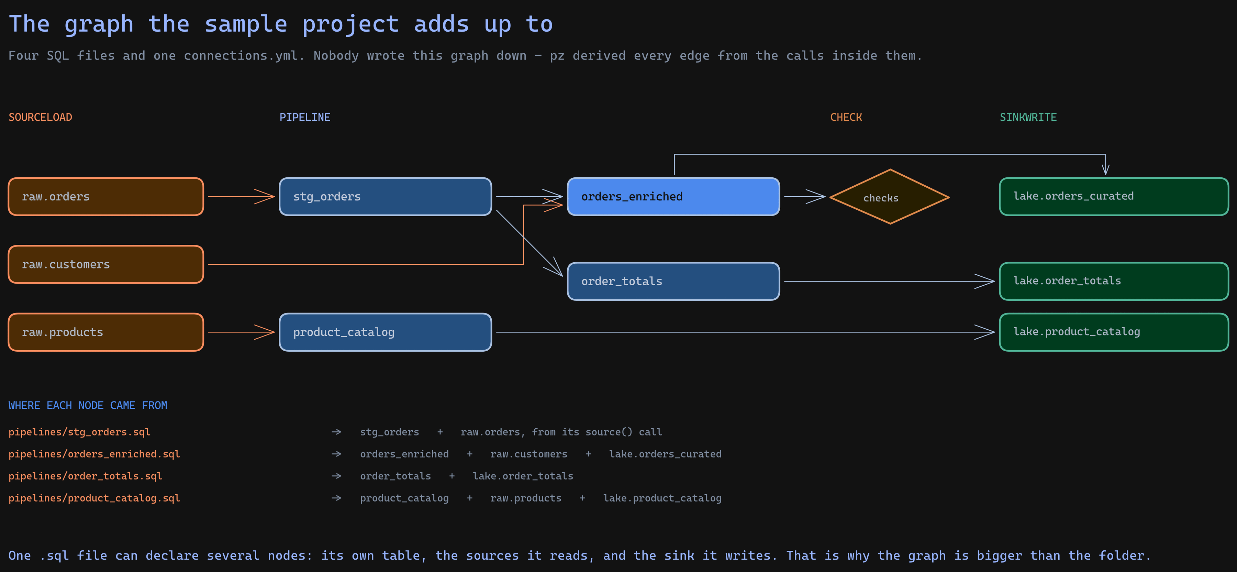Select "lake.product_catalog" in the product_catalog.sql row
The image size is (1237, 572).
[x=662, y=498]
